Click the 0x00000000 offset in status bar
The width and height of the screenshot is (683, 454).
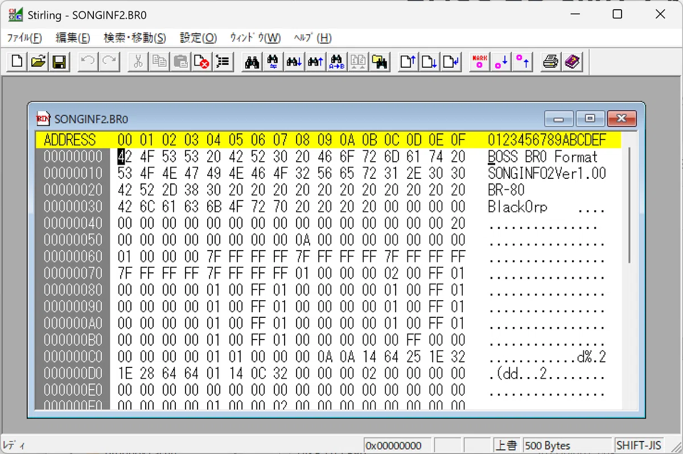398,445
